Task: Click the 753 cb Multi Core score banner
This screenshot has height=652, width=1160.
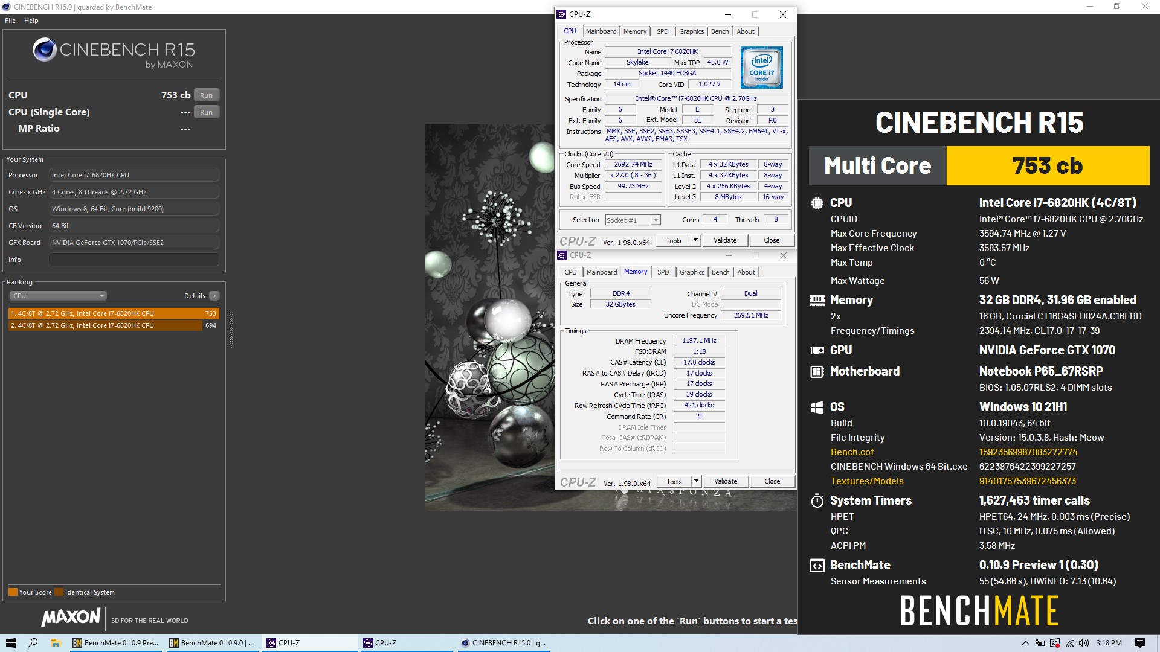Action: pos(1048,165)
